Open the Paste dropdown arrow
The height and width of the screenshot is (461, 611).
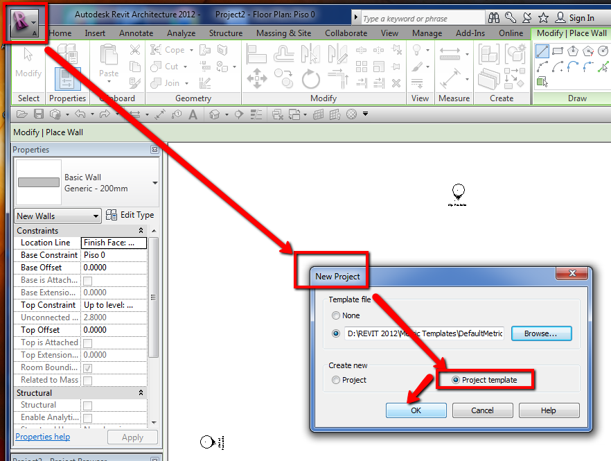tap(109, 82)
